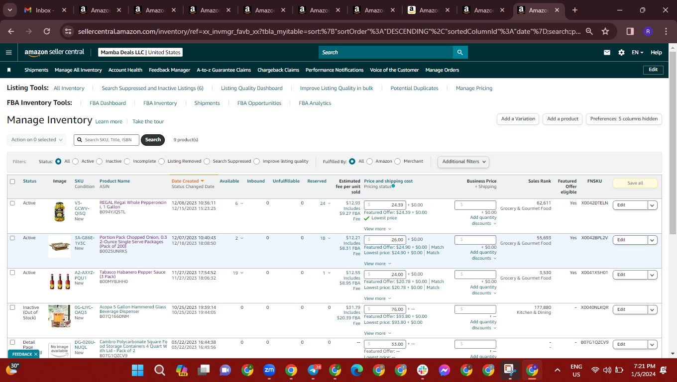The width and height of the screenshot is (677, 382).
Task: Open the Windows Start menu
Action: point(137,370)
